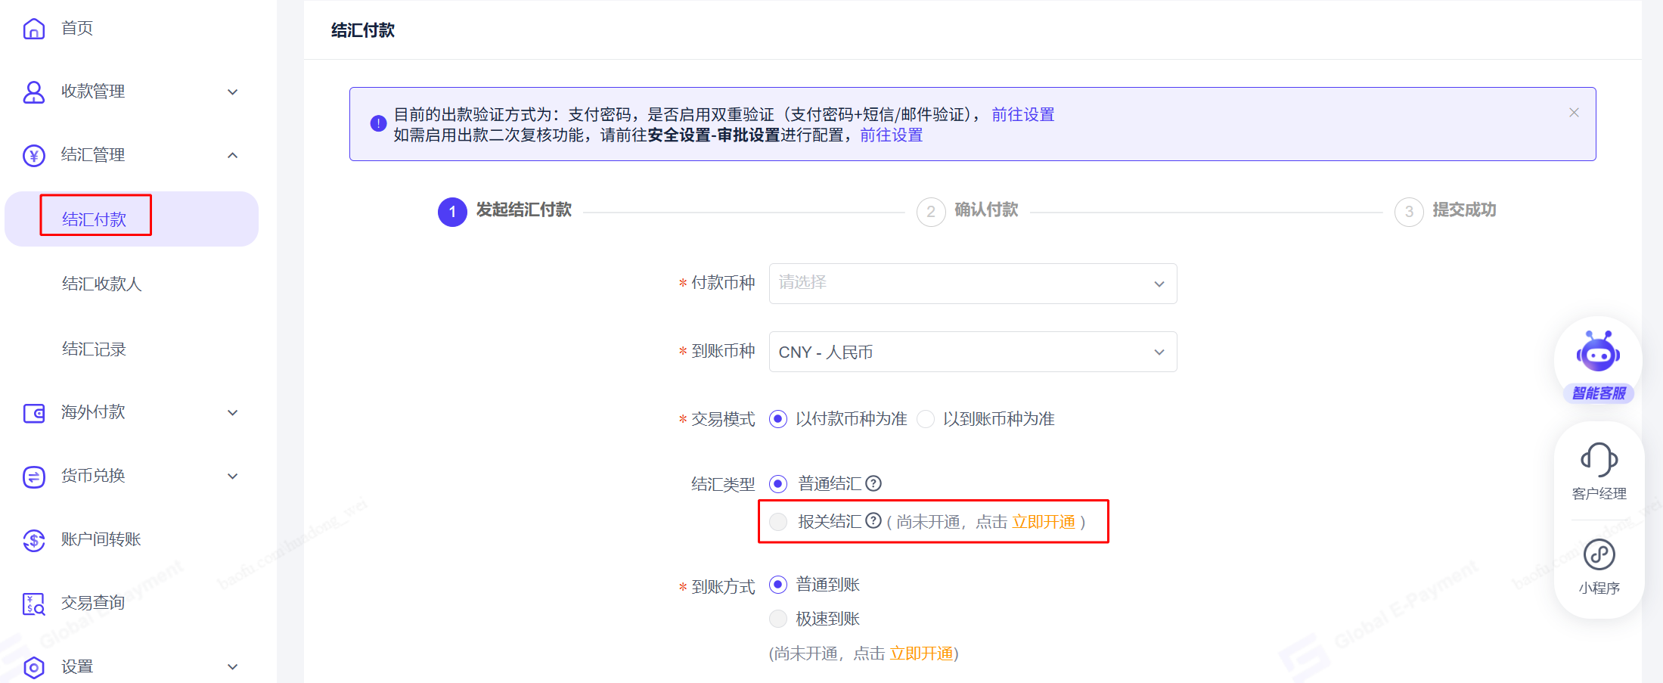
Task: Click the 交易查询 search icon
Action: pos(34,604)
